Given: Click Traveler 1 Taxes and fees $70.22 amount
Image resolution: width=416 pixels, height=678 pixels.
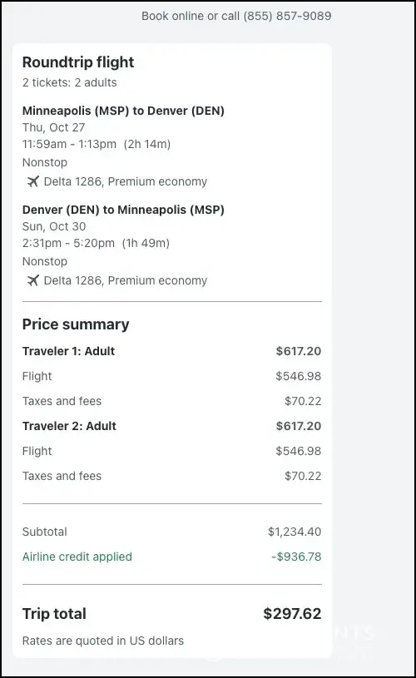Looking at the screenshot, I should (303, 401).
